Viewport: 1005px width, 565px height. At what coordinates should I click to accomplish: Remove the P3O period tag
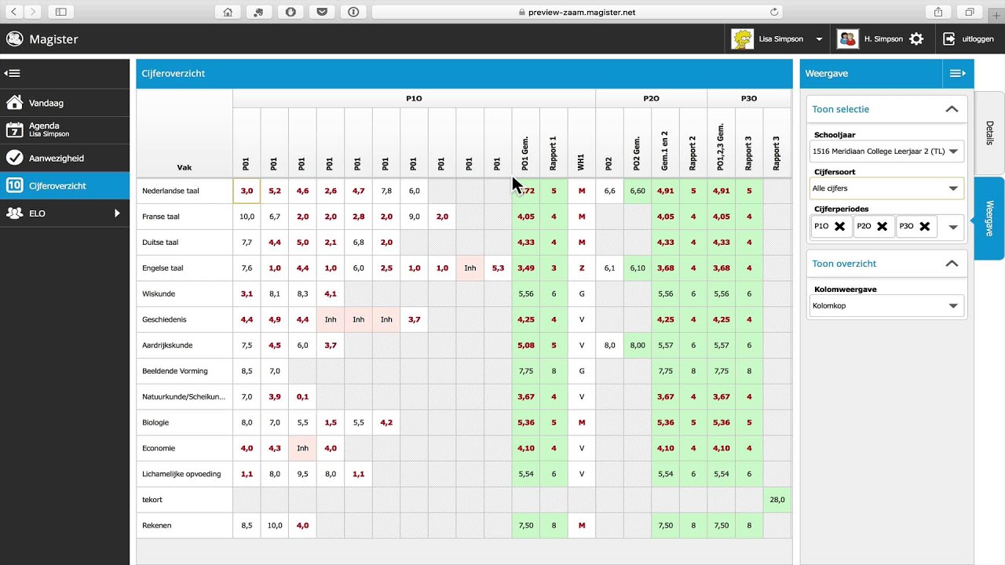pyautogui.click(x=924, y=226)
